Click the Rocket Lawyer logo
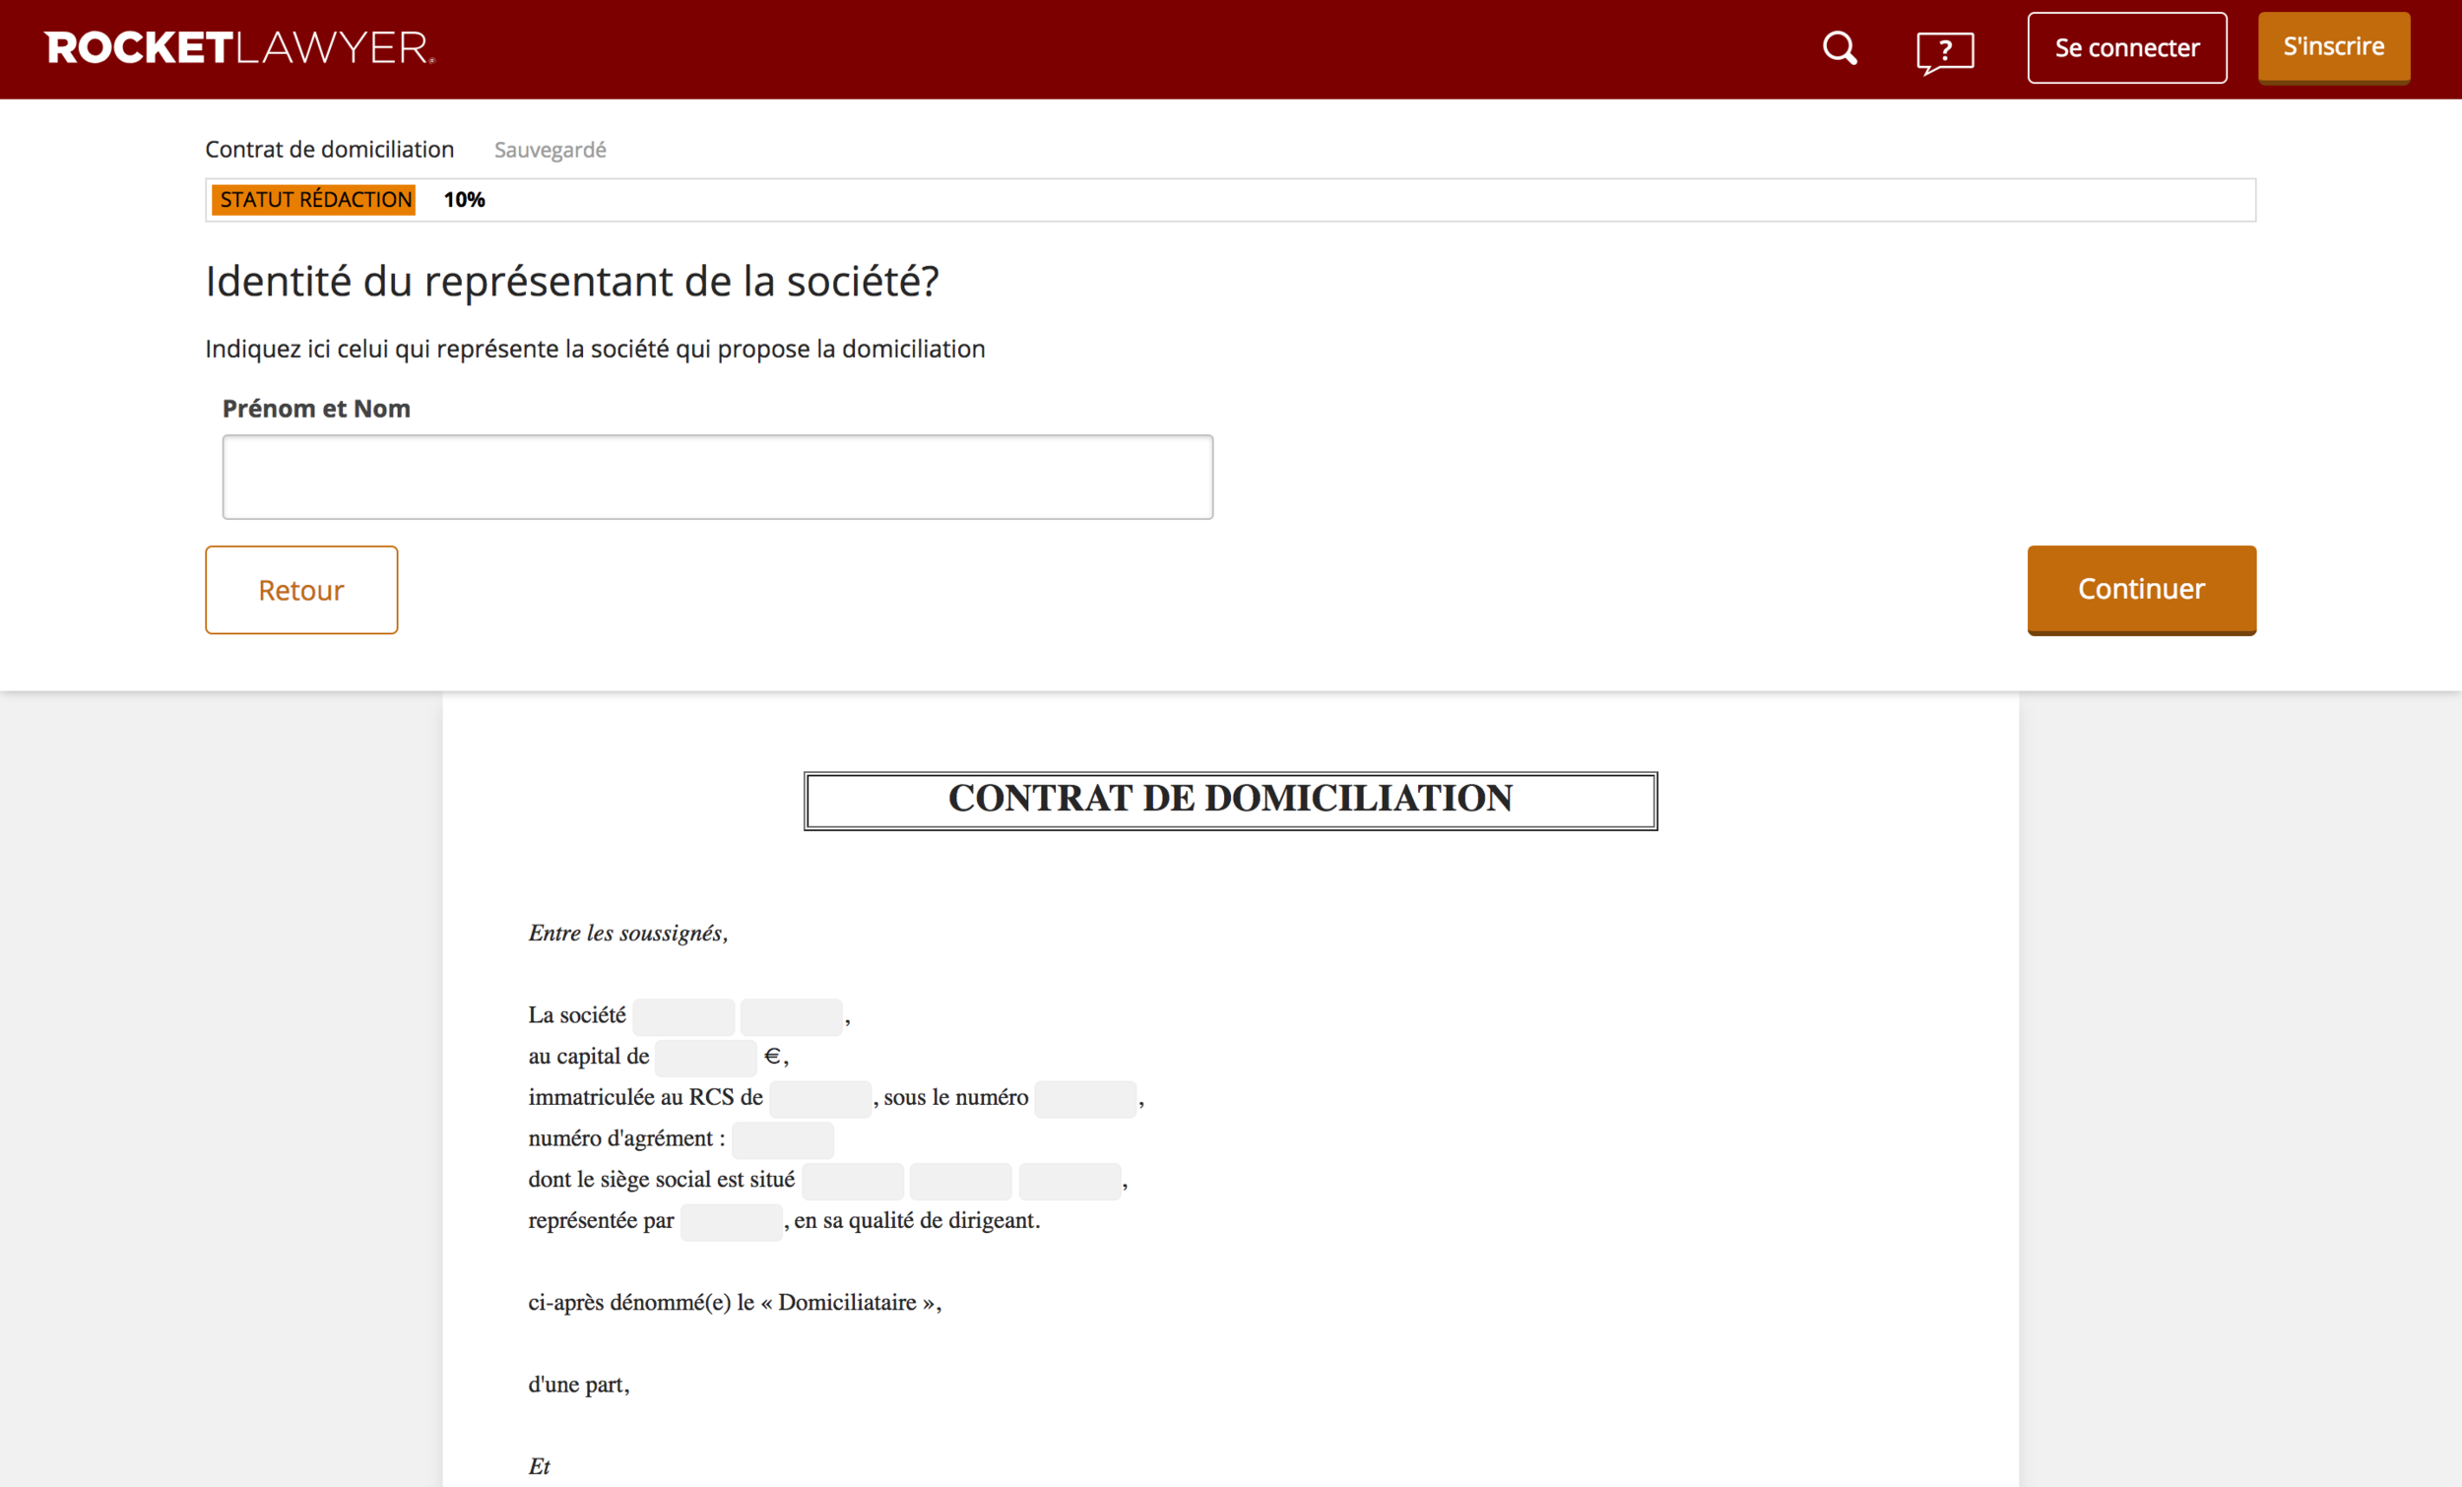The height and width of the screenshot is (1487, 2462). click(x=240, y=48)
